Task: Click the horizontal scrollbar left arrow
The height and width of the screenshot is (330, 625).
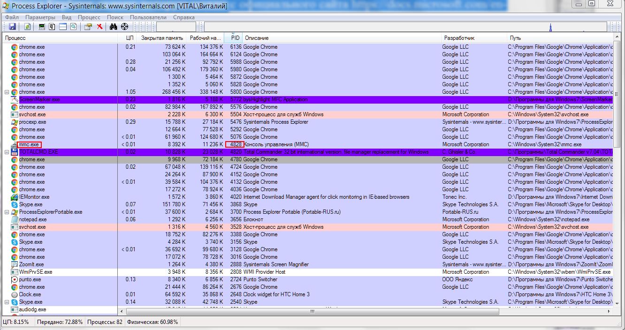Action: [x=122, y=311]
